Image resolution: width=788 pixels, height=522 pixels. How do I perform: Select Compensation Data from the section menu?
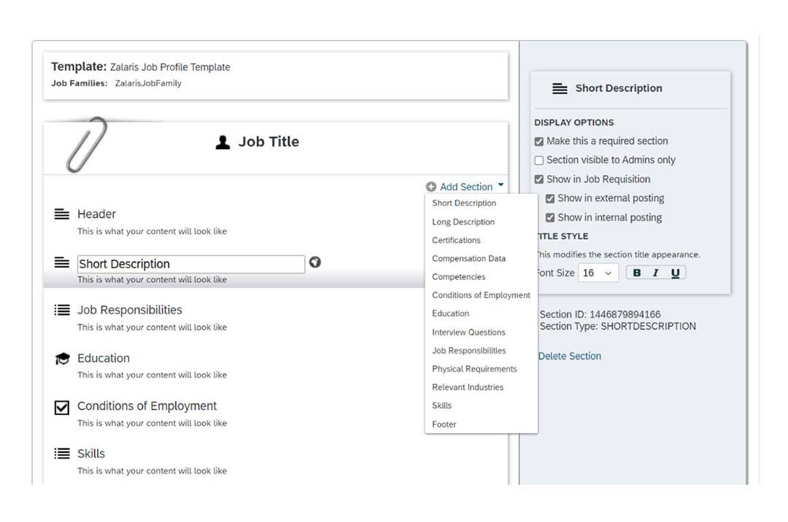tap(468, 258)
